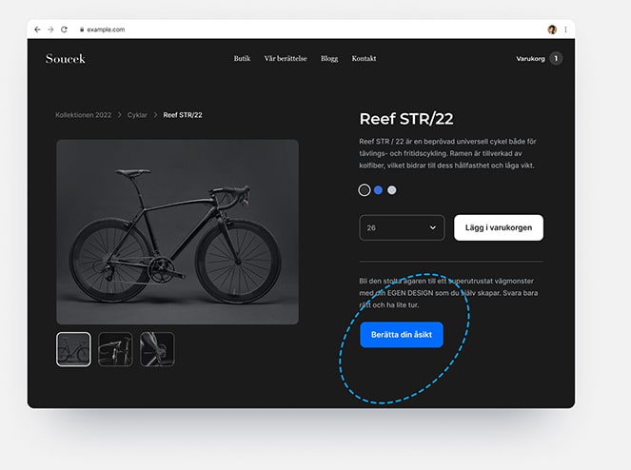Navigate to Blogg in the menu
This screenshot has width=631, height=470.
(329, 59)
